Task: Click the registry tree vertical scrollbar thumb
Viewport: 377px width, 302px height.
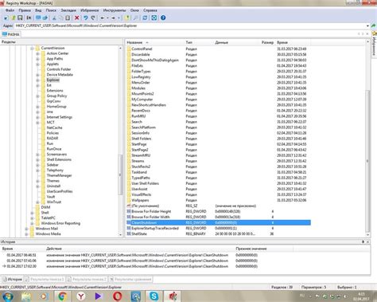Action: coord(120,175)
